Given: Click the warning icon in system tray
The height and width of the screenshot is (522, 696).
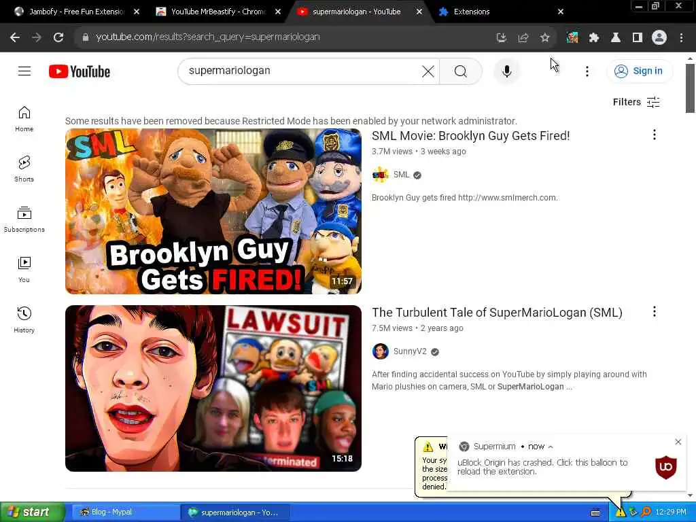Looking at the screenshot, I should (620, 512).
